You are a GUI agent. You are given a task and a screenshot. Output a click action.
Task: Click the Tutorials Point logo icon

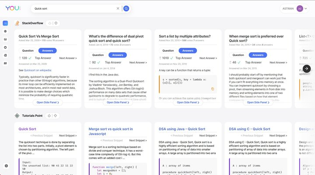(17, 116)
